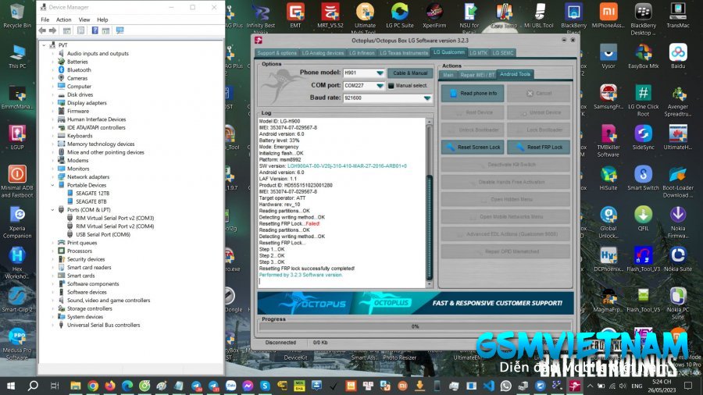Open Windows taskbar search
Image resolution: width=703 pixels, height=395 pixels.
[x=33, y=386]
